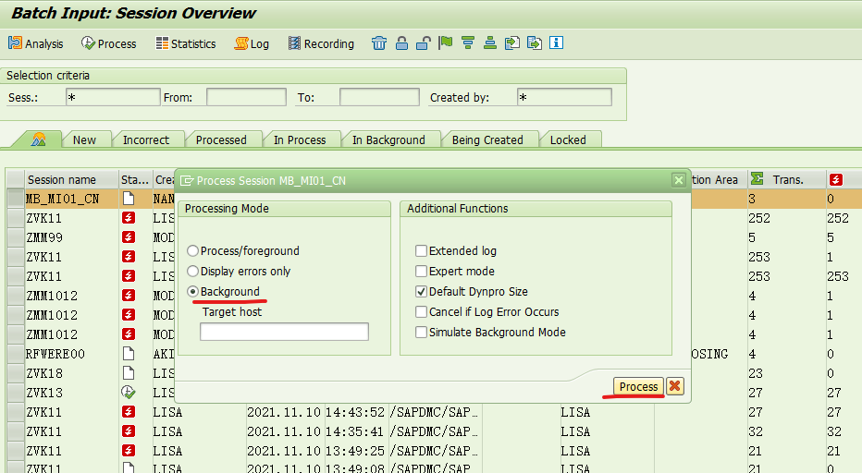Click the red error status icon in ZMM99 row
The image size is (862, 473).
click(128, 237)
